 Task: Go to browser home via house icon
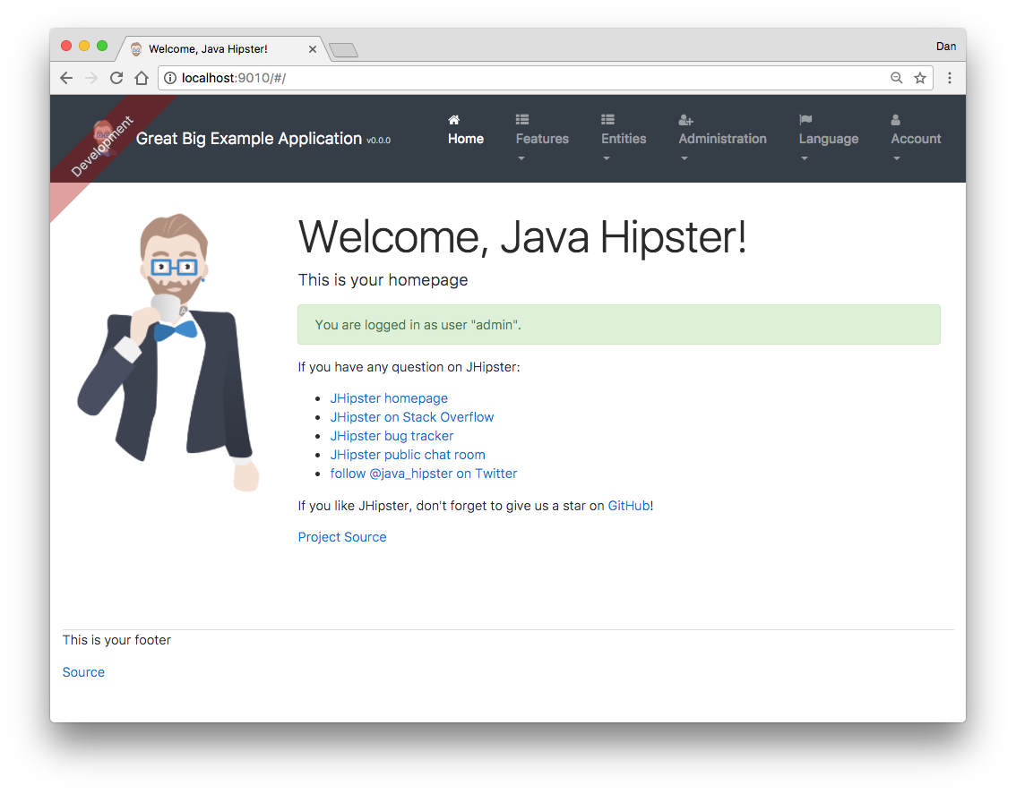coord(142,78)
